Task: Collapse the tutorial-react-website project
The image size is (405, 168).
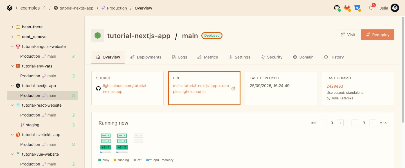Action: tap(12, 105)
